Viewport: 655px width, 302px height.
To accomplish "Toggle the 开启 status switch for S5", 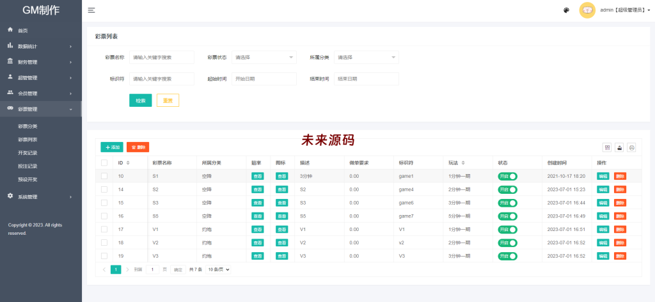I will point(507,216).
